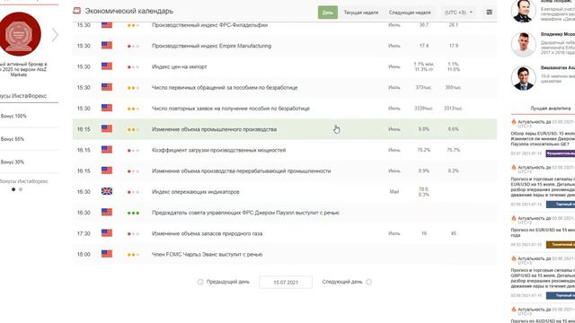The width and height of the screenshot is (575, 323).
Task: Click the Вишванатан Ананд portrait photo
Action: click(x=524, y=78)
